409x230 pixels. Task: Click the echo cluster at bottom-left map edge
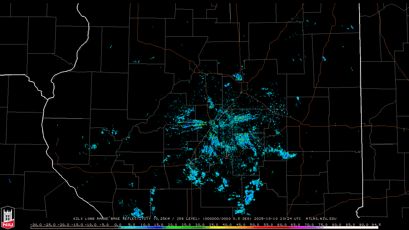137,212
